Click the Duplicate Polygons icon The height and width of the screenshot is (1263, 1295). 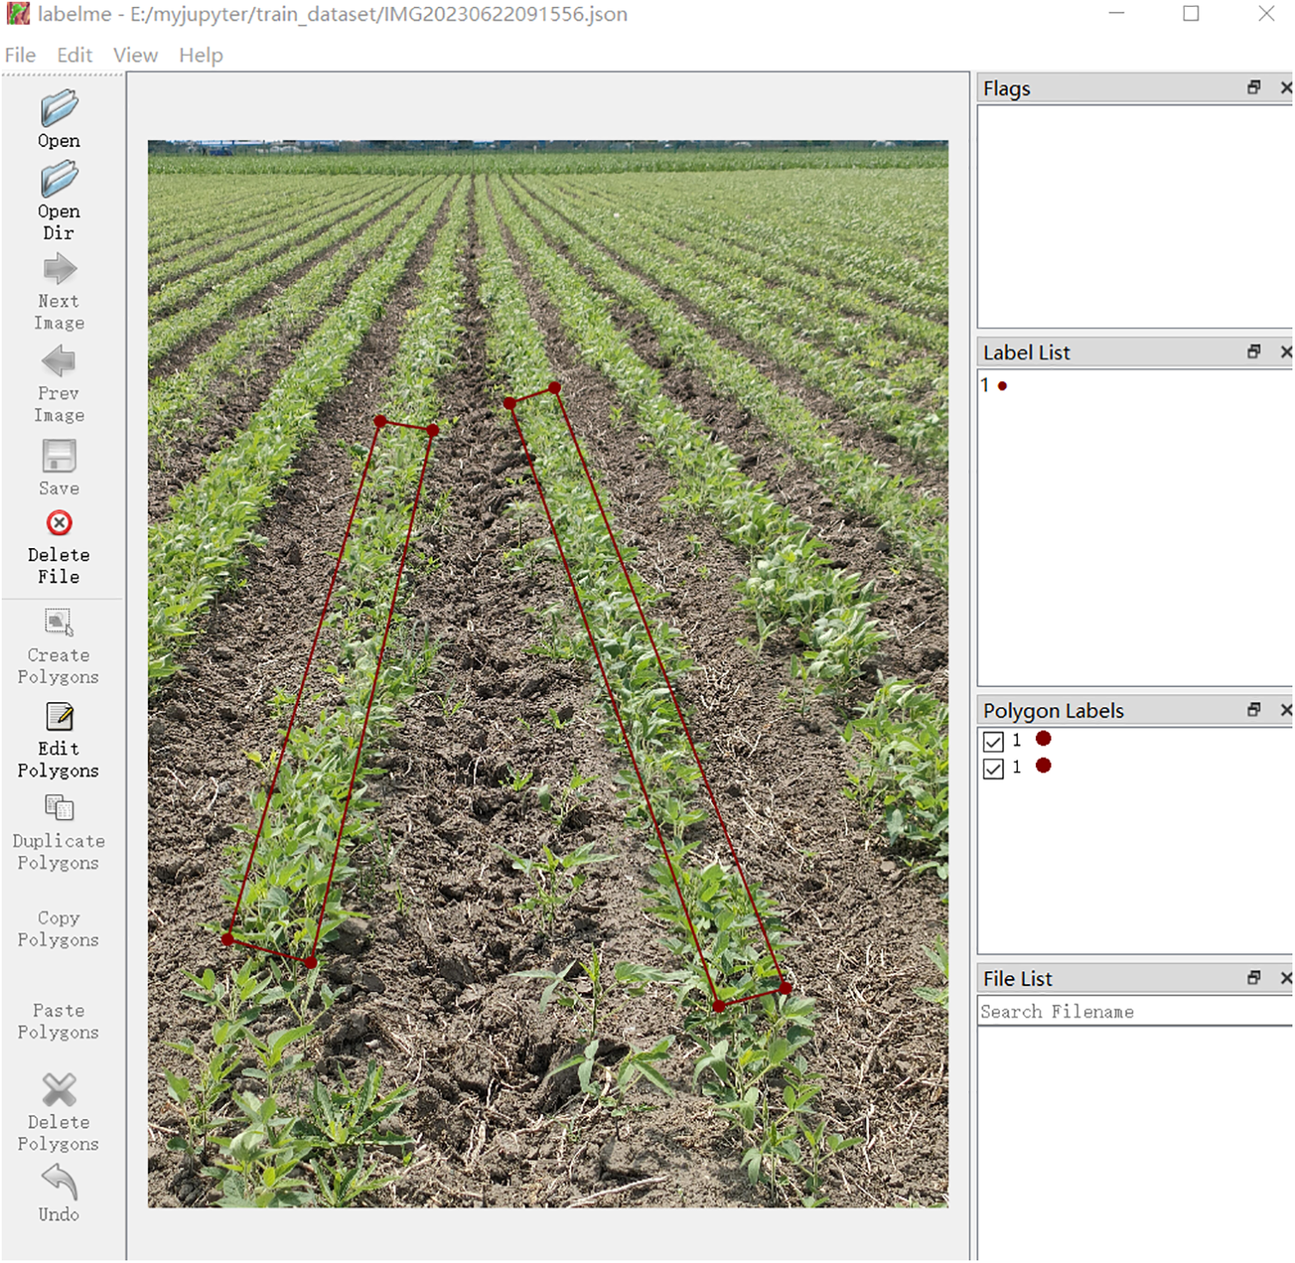coord(59,809)
